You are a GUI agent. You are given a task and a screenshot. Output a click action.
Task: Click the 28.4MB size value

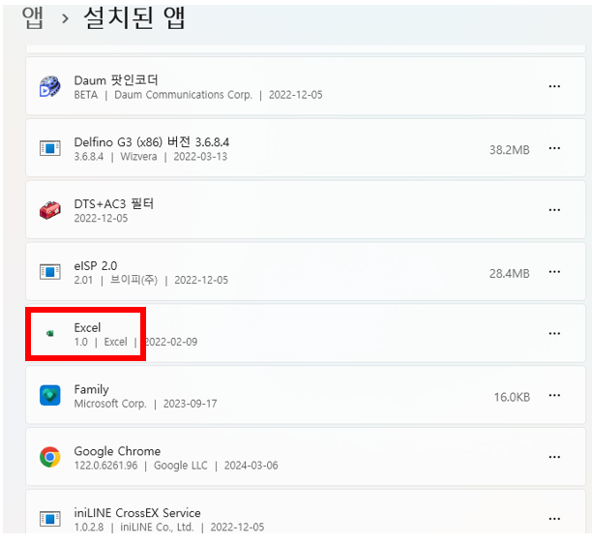pos(510,273)
